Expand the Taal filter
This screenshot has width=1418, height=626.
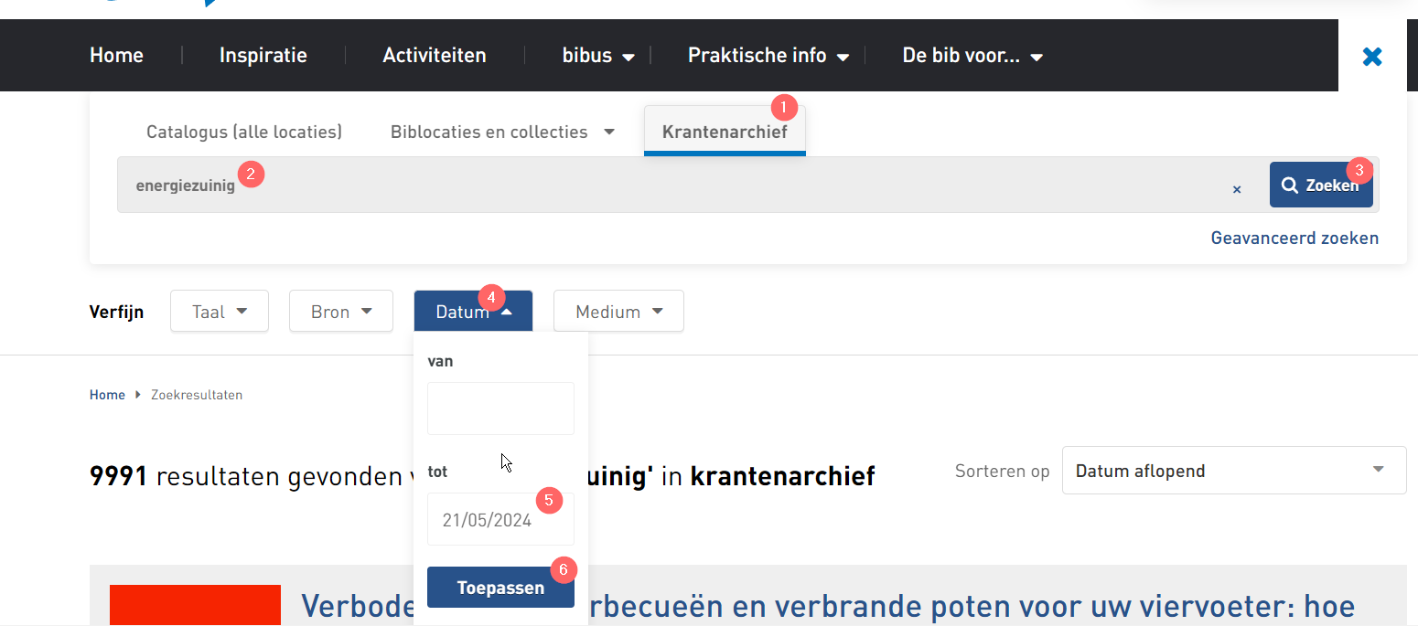(220, 312)
